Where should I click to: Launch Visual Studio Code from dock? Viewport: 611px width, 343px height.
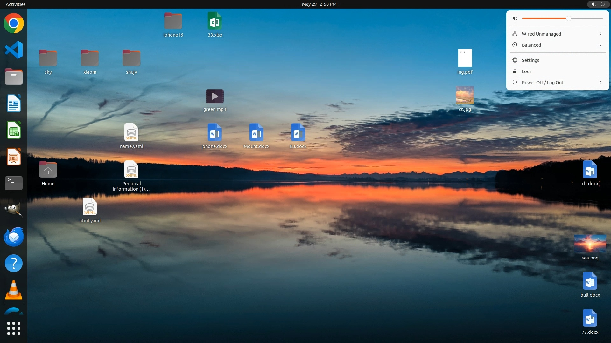coord(14,50)
